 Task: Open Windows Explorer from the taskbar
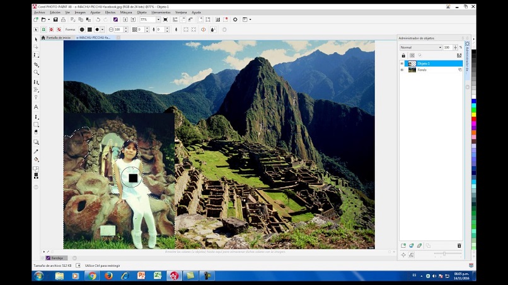point(60,276)
